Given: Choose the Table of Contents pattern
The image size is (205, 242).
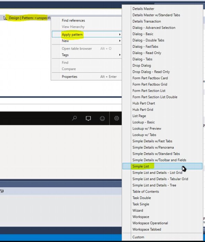Looking at the screenshot, I should (x=146, y=191).
